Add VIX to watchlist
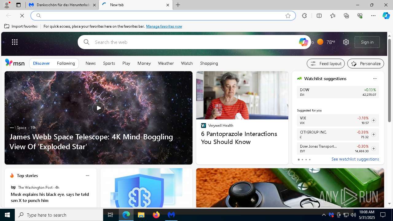The height and width of the screenshot is (221, 393). 373,120
